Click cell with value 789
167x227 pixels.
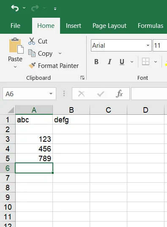(x=34, y=159)
